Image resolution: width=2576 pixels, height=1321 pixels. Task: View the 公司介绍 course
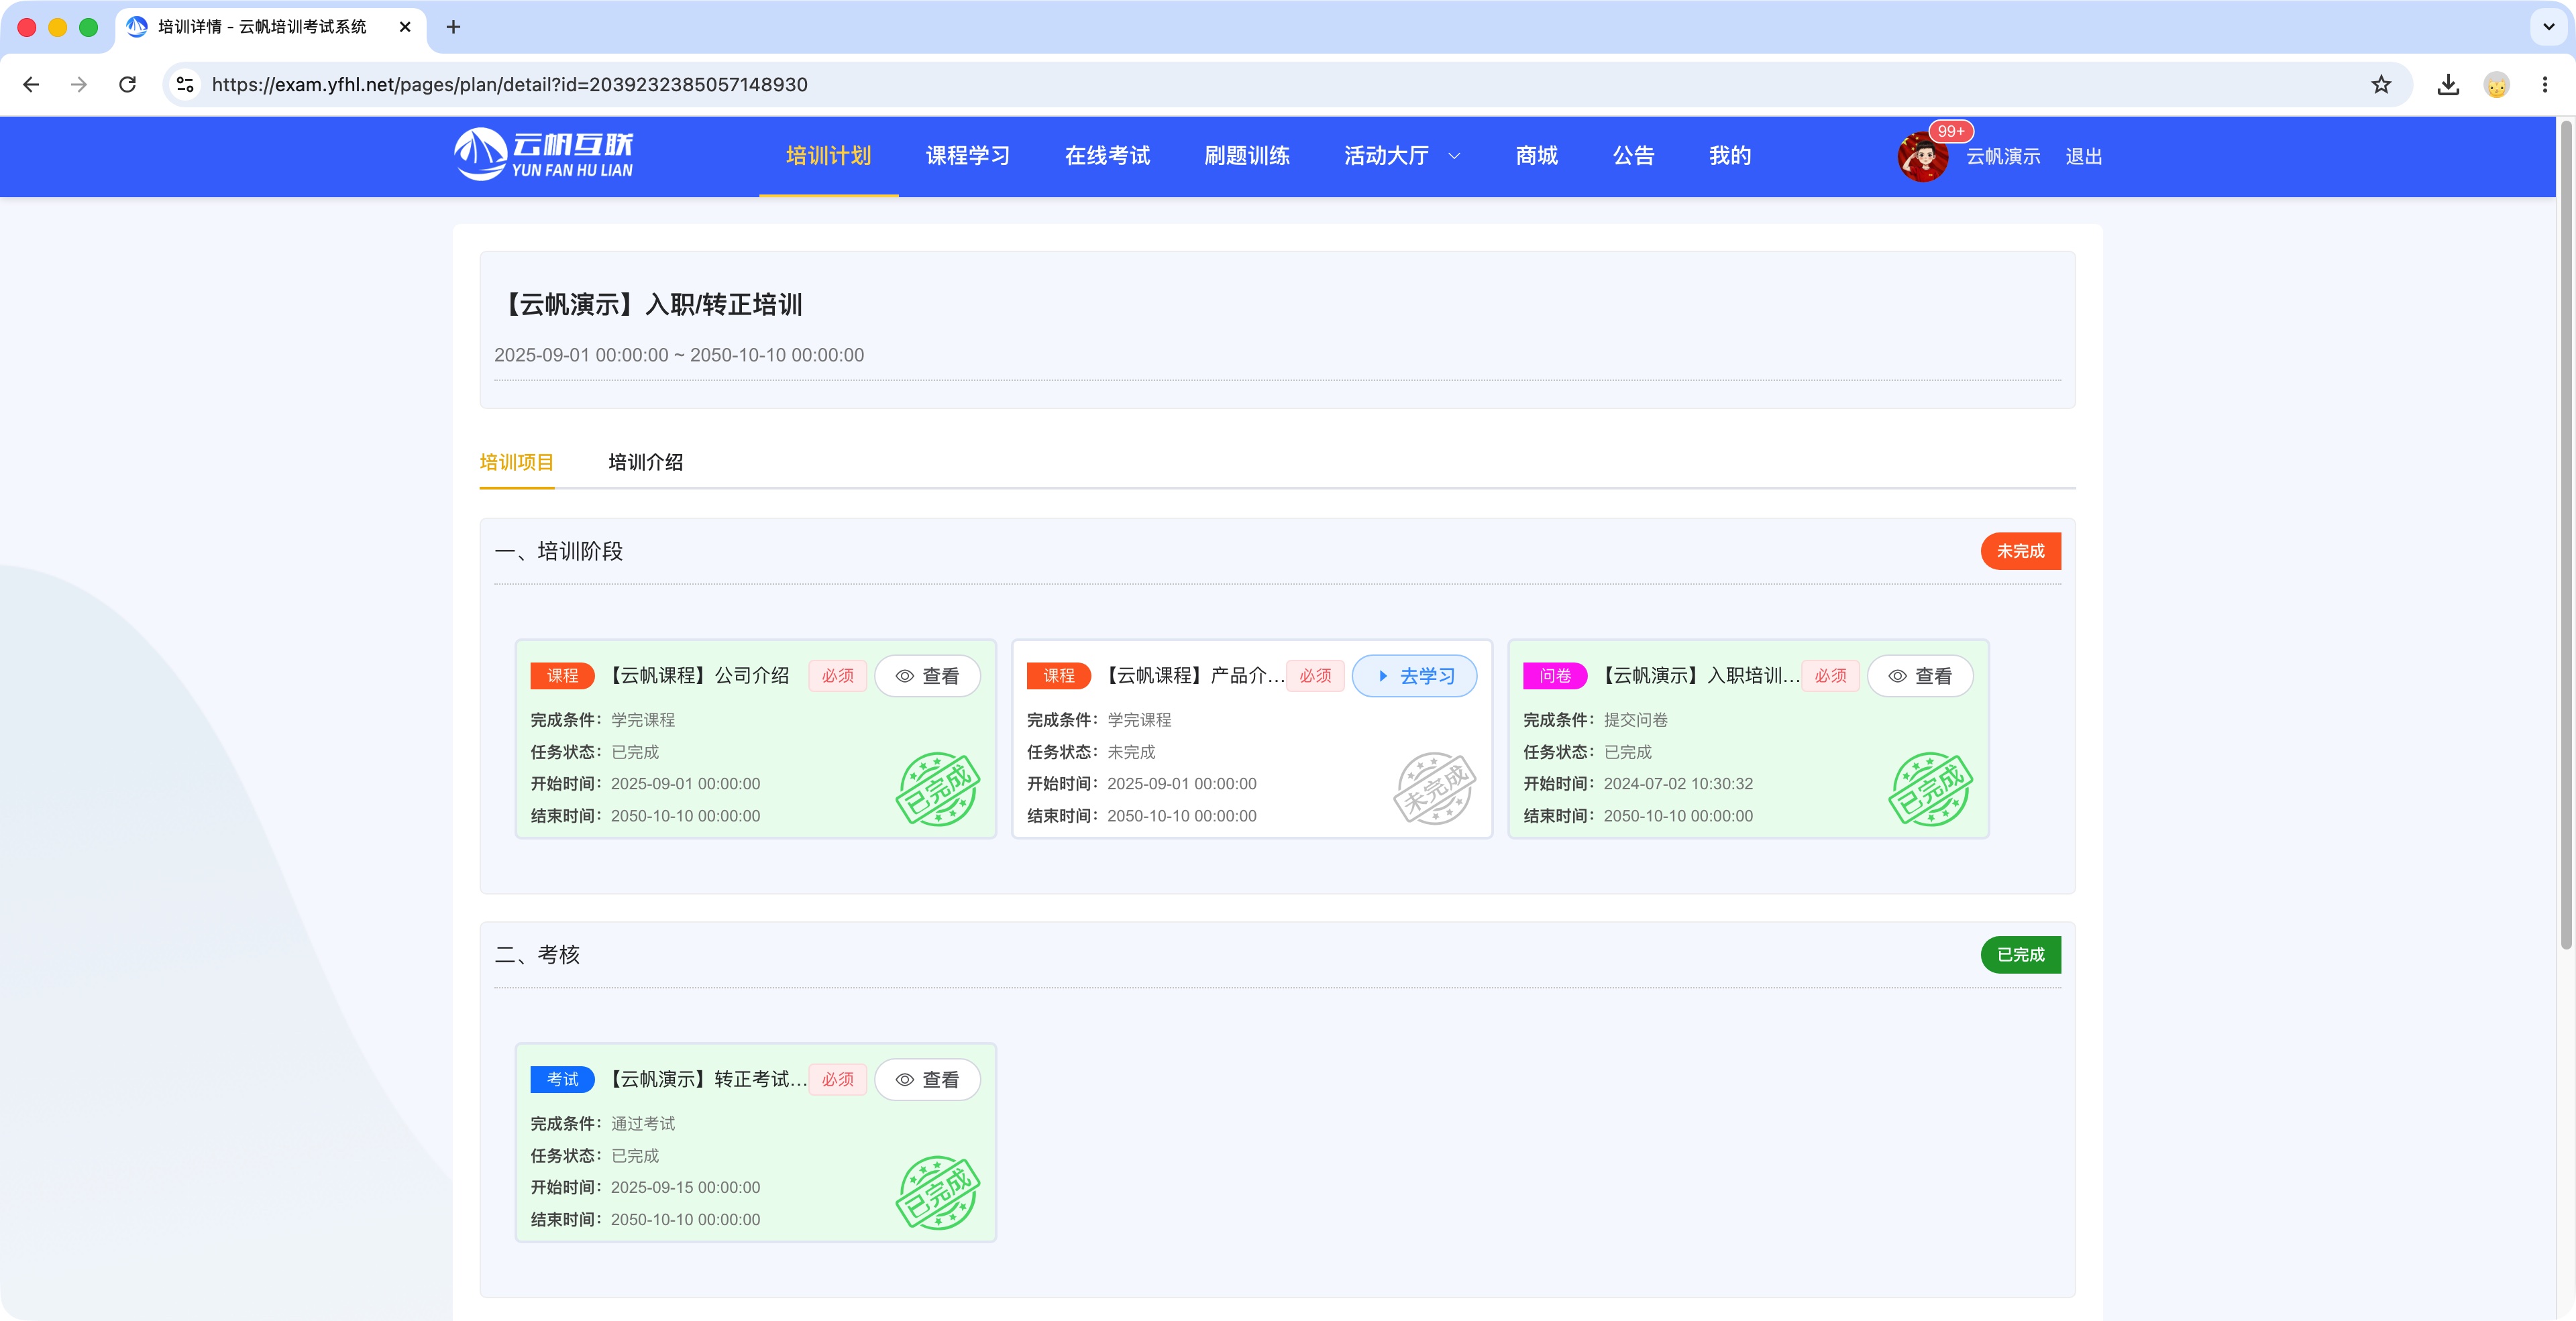[x=927, y=677]
